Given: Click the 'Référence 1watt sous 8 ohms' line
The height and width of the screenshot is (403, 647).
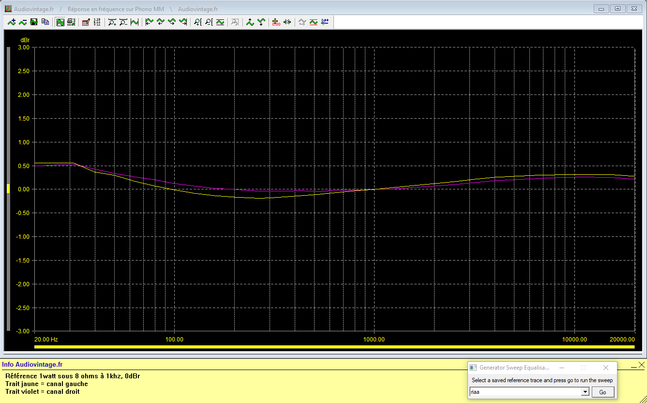Looking at the screenshot, I should tap(73, 376).
